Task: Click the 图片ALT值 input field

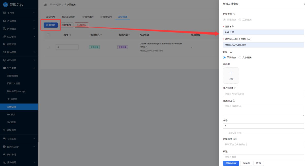Action: 263,94
